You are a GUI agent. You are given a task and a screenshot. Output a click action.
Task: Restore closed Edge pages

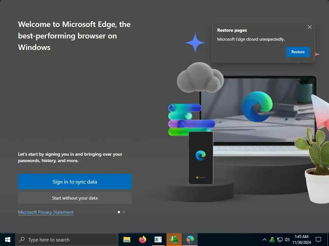[298, 52]
